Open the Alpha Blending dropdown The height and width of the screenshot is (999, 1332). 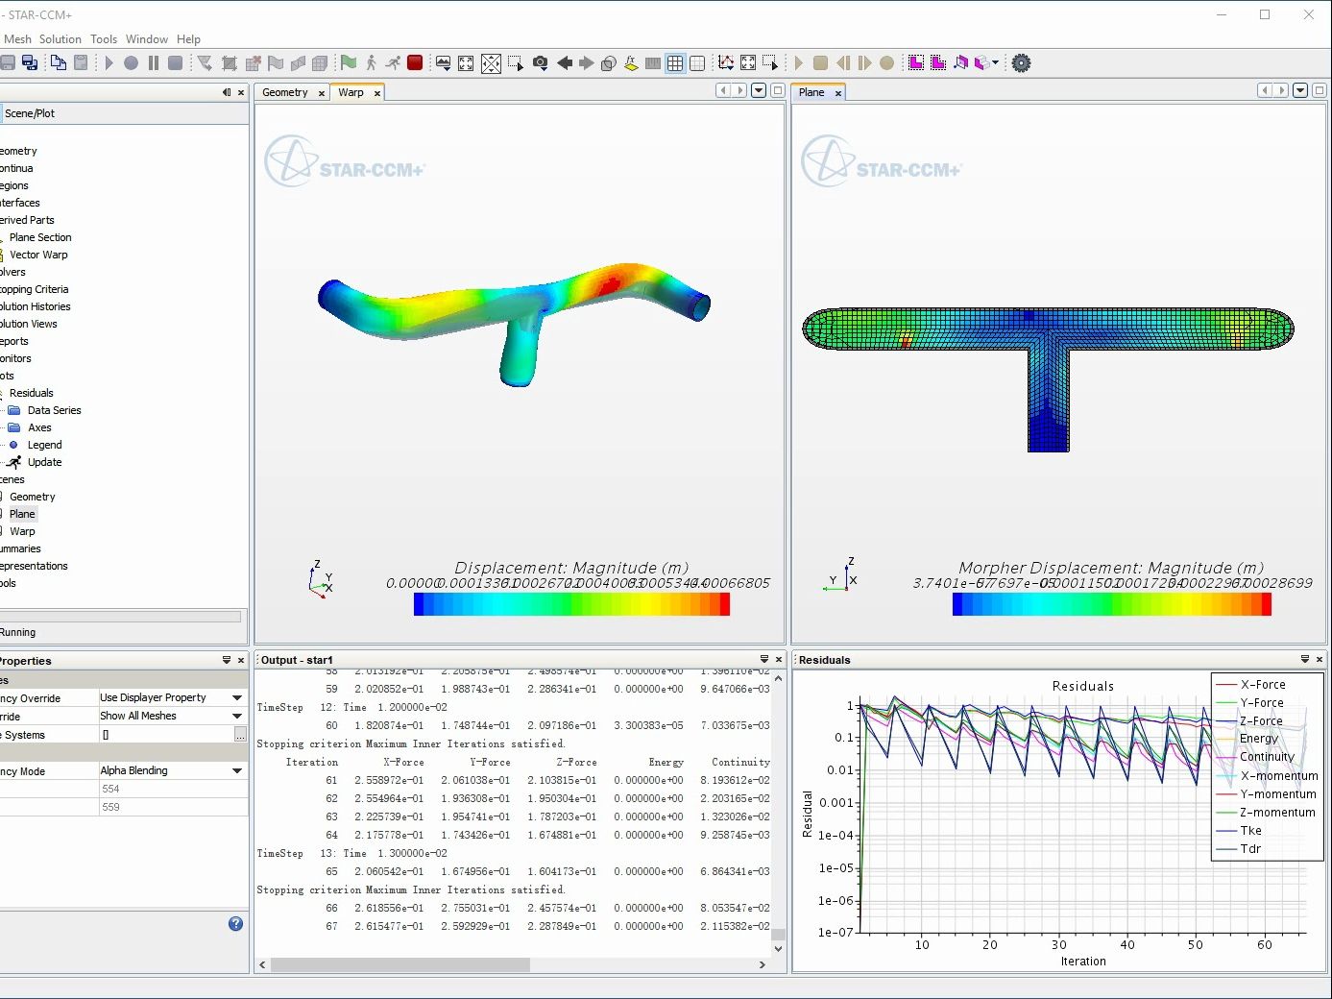point(237,770)
